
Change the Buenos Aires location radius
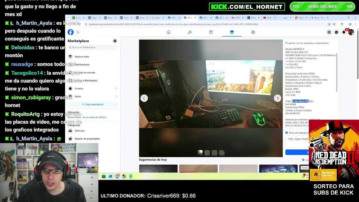point(87,117)
